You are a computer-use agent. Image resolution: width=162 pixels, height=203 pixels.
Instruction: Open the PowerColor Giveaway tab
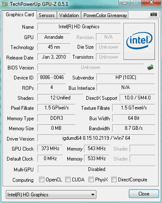click(105, 15)
